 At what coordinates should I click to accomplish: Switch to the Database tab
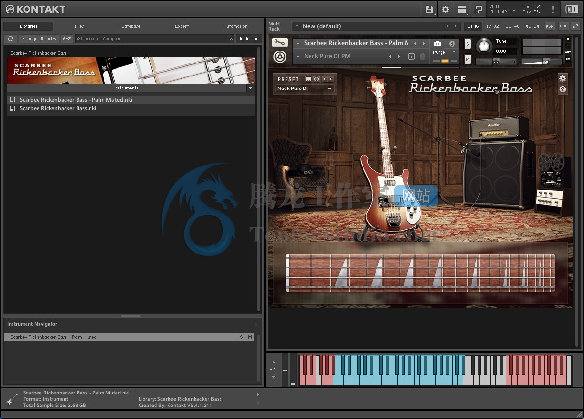click(131, 26)
